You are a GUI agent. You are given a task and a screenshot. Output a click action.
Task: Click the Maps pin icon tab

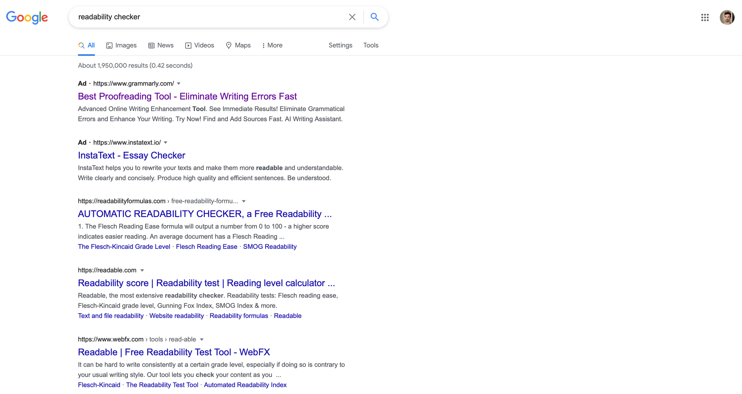(229, 45)
